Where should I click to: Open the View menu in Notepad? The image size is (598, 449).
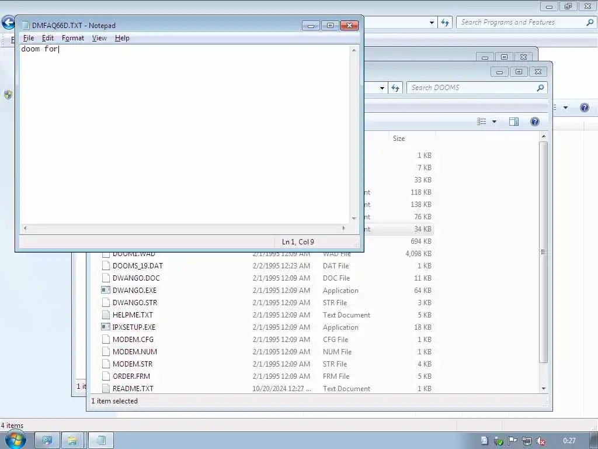[99, 38]
